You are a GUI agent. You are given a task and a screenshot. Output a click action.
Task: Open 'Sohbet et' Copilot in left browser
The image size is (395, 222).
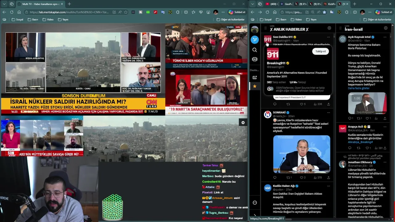coord(237,12)
